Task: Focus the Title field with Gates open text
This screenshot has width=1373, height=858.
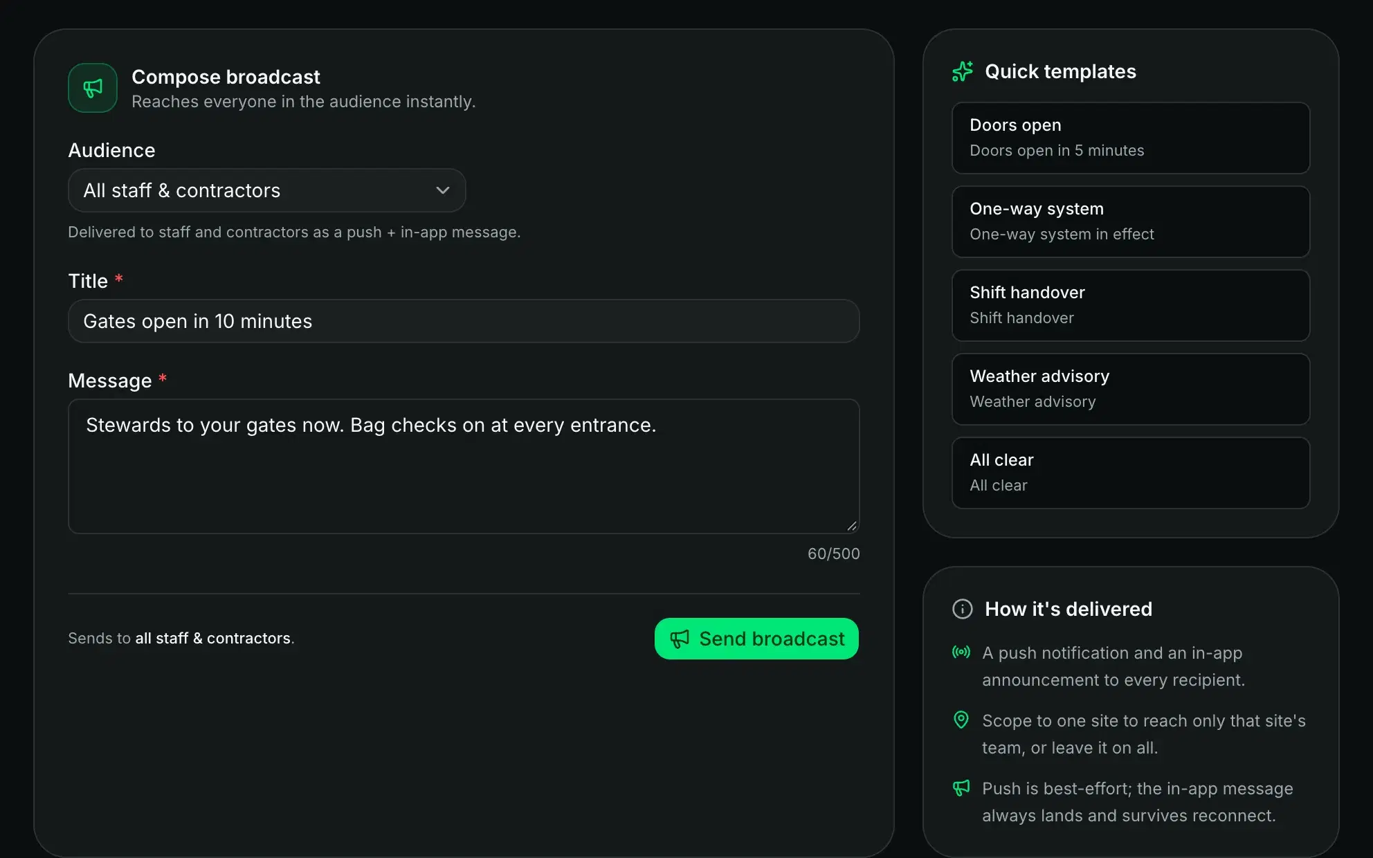Action: tap(464, 321)
